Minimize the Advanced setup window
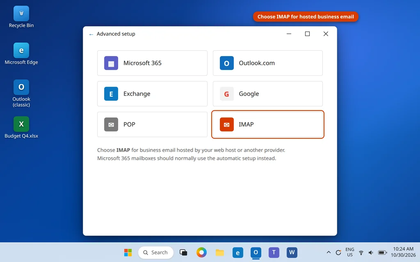The image size is (420, 262). 289,34
